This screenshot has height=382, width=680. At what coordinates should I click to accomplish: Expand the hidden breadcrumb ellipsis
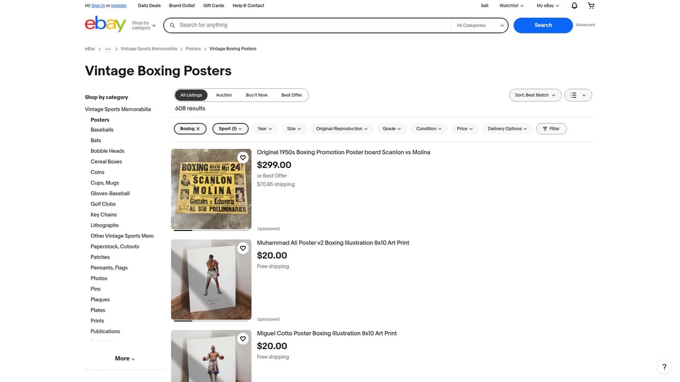tap(108, 49)
